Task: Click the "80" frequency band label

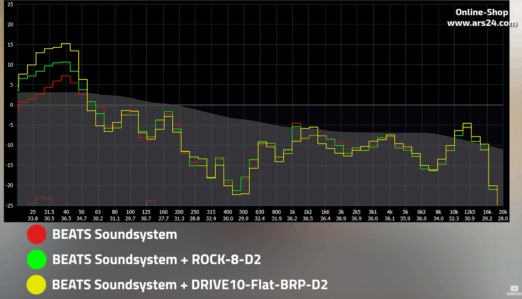Action: tap(115, 212)
